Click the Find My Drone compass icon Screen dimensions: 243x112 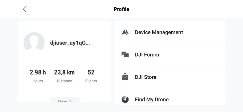click(125, 99)
